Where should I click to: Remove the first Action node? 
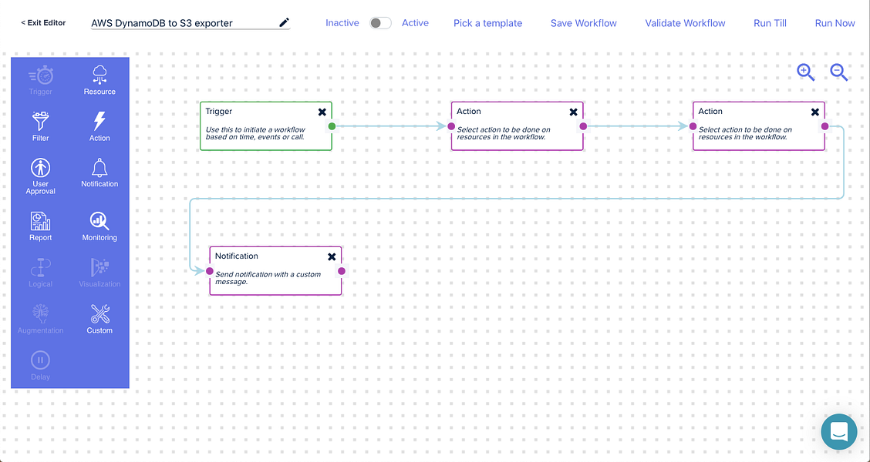(573, 112)
